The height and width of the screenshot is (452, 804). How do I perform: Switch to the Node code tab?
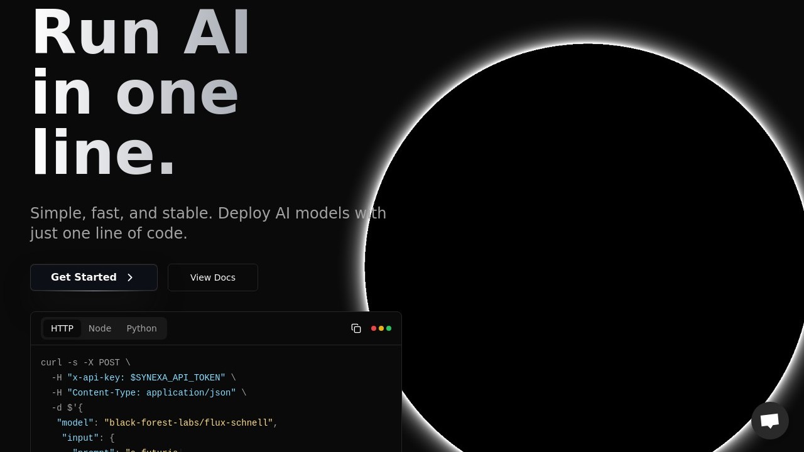pos(100,328)
